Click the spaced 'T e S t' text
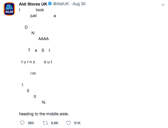The width and height of the screenshot is (168, 128). pyautogui.click(x=39, y=50)
